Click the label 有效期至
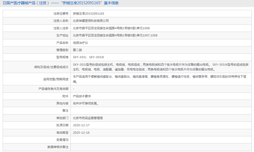Viewport: 254px width, 152px height. point(62,133)
